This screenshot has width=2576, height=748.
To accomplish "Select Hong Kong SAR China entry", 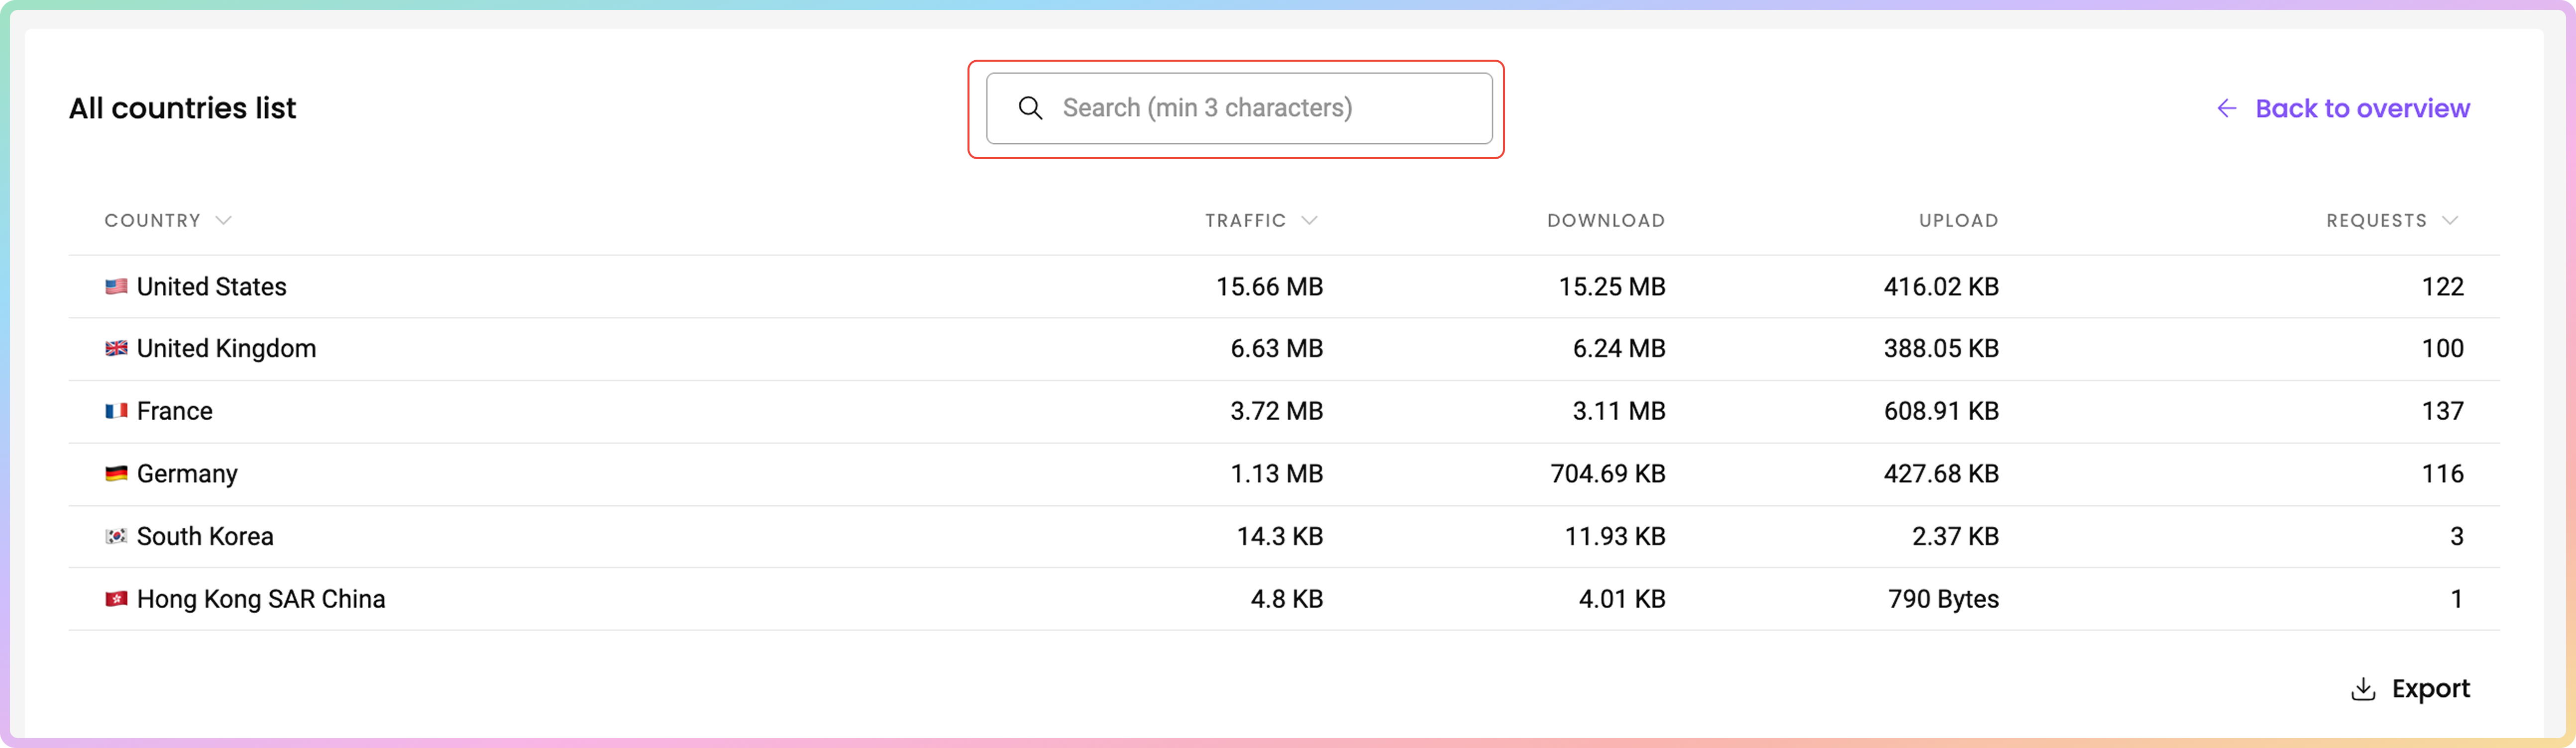I will (x=260, y=599).
